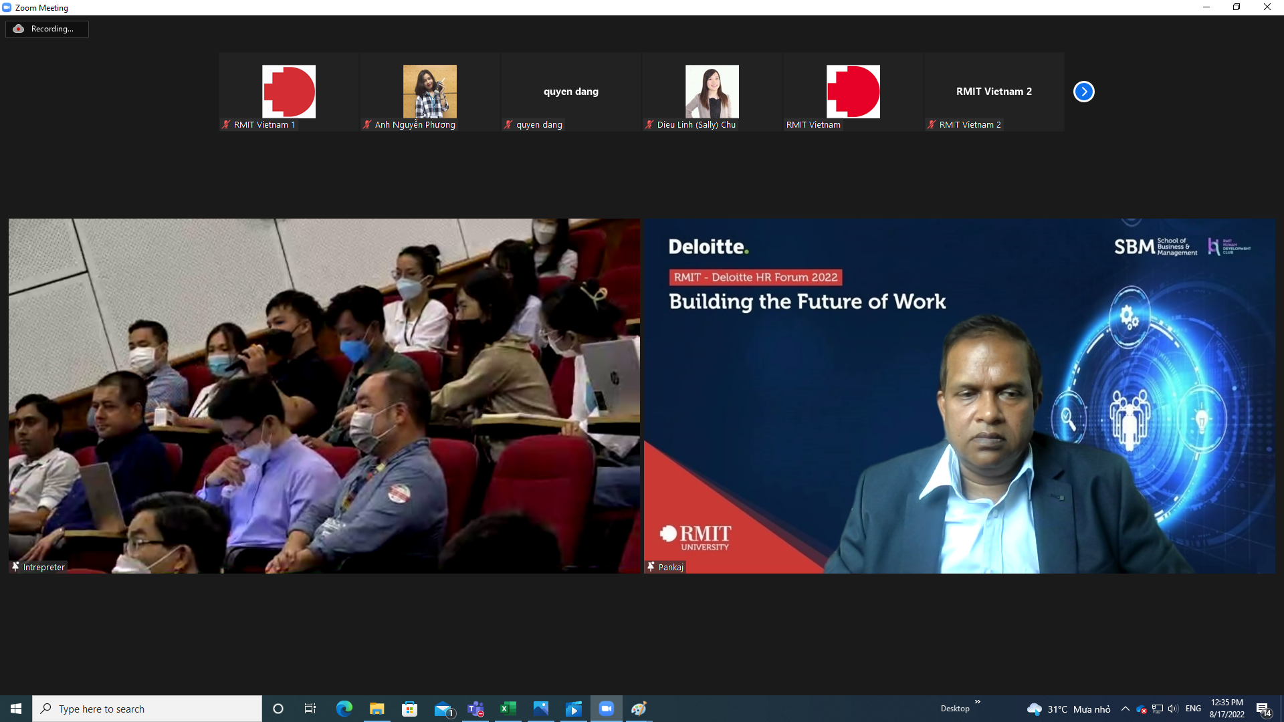The width and height of the screenshot is (1284, 722).
Task: Click the blue arrow to show more participants
Action: click(1083, 92)
